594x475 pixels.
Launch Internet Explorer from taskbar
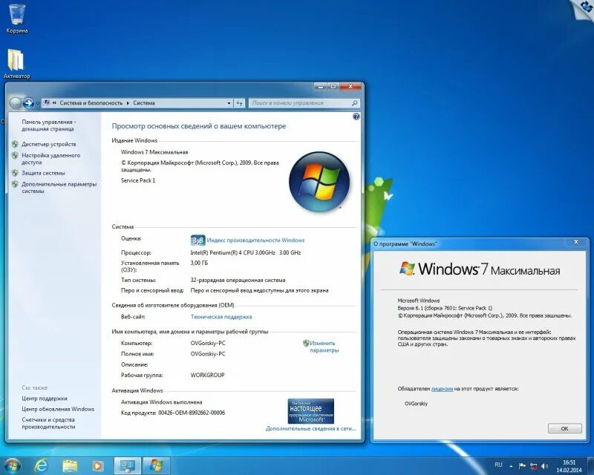(42, 465)
